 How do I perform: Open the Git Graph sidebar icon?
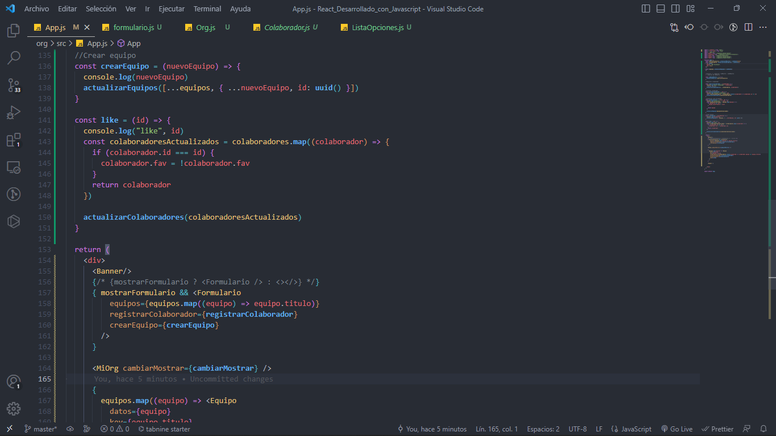[14, 194]
